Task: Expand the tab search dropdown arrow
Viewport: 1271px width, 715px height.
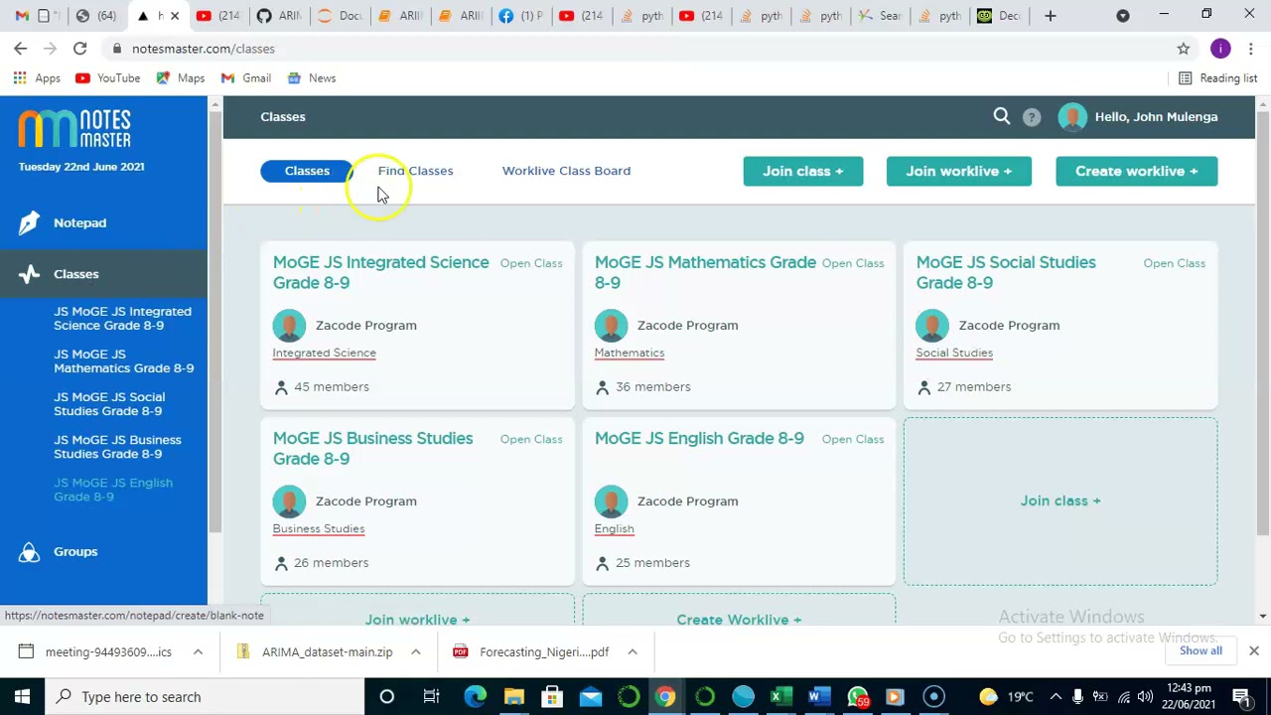Action: point(1122,16)
